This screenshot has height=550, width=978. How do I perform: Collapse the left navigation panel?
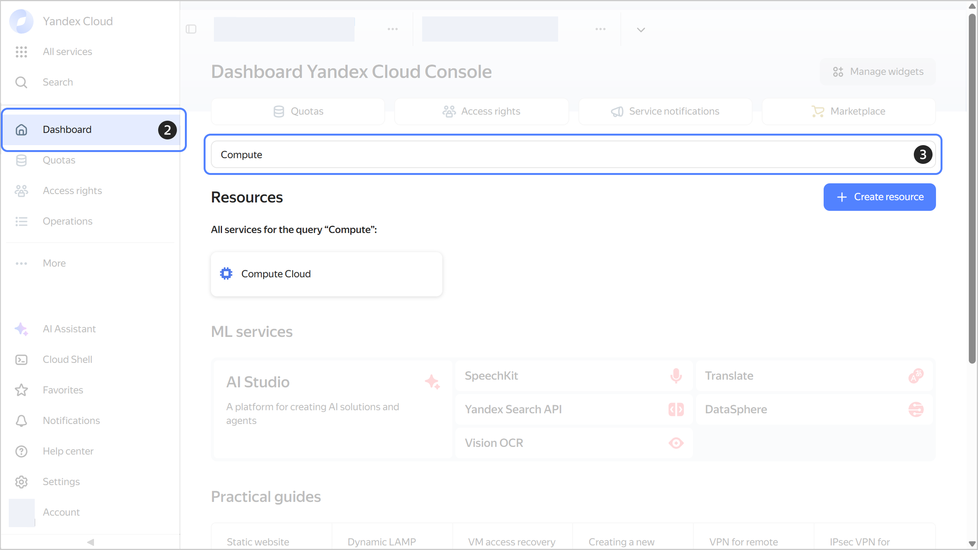coord(91,542)
